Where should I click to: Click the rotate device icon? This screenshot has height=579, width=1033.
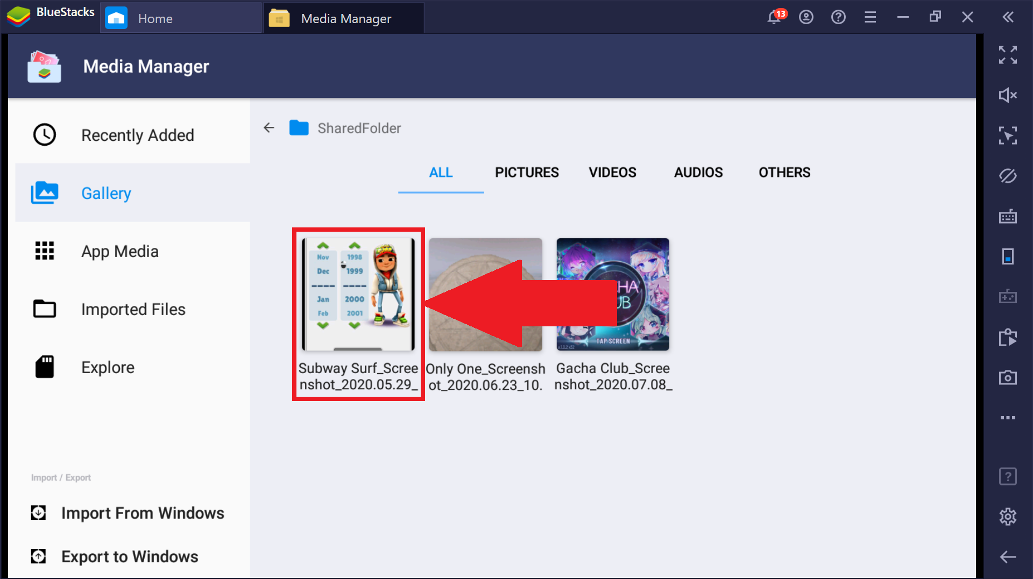point(1008,256)
